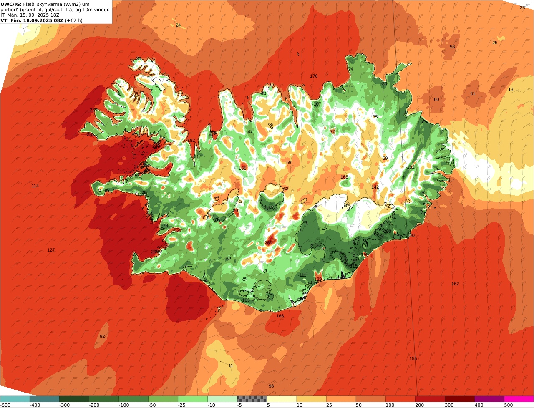534x408 pixels.
Task: Click the purple legend swatch between 400 and 500
Action: (489, 399)
